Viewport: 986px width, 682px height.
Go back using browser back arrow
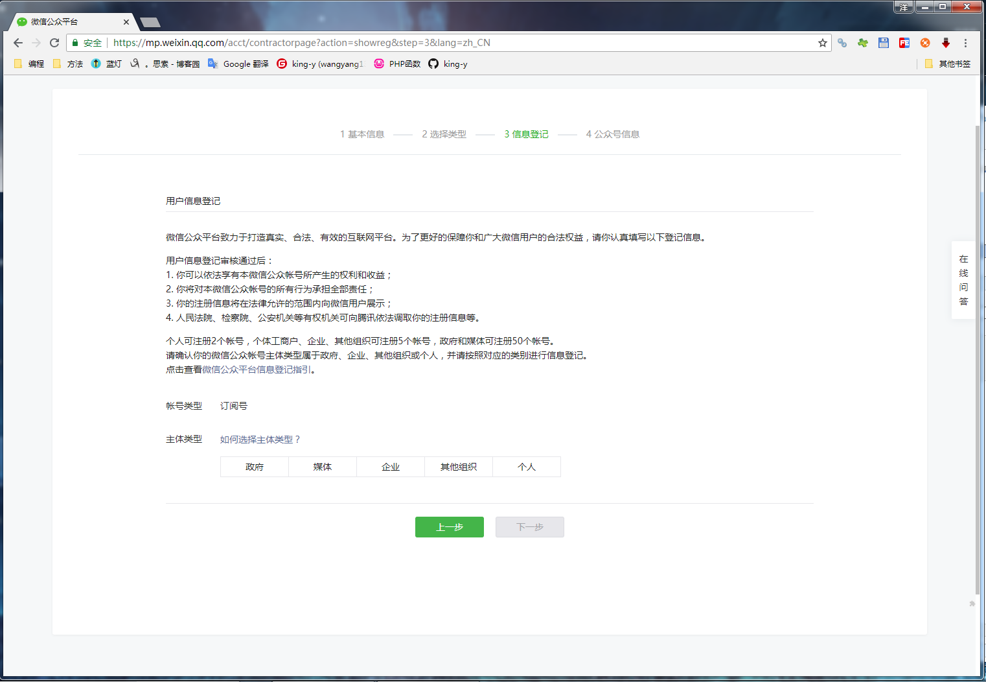tap(18, 43)
